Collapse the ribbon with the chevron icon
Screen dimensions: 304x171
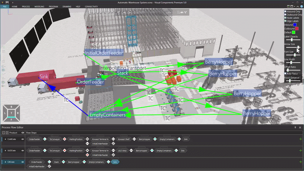pyautogui.click(x=298, y=6)
